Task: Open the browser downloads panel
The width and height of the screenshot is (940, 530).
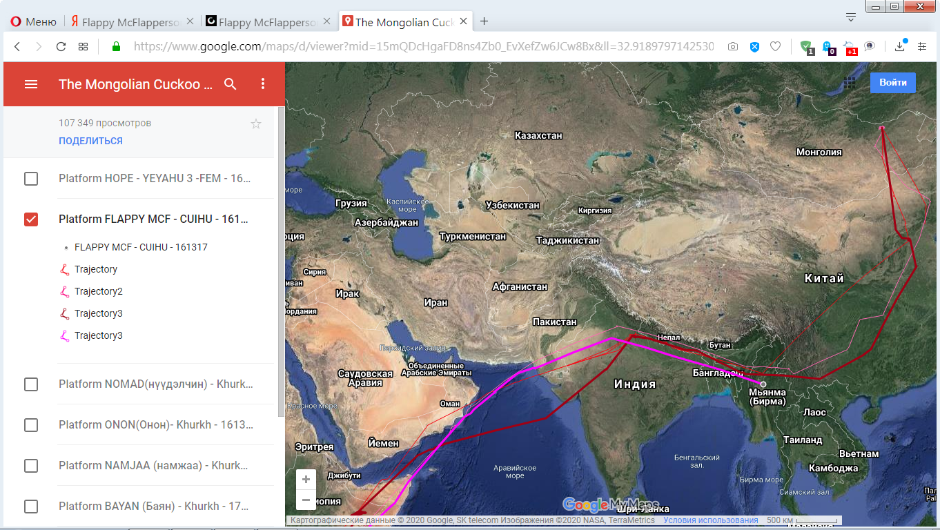Action: coord(899,47)
